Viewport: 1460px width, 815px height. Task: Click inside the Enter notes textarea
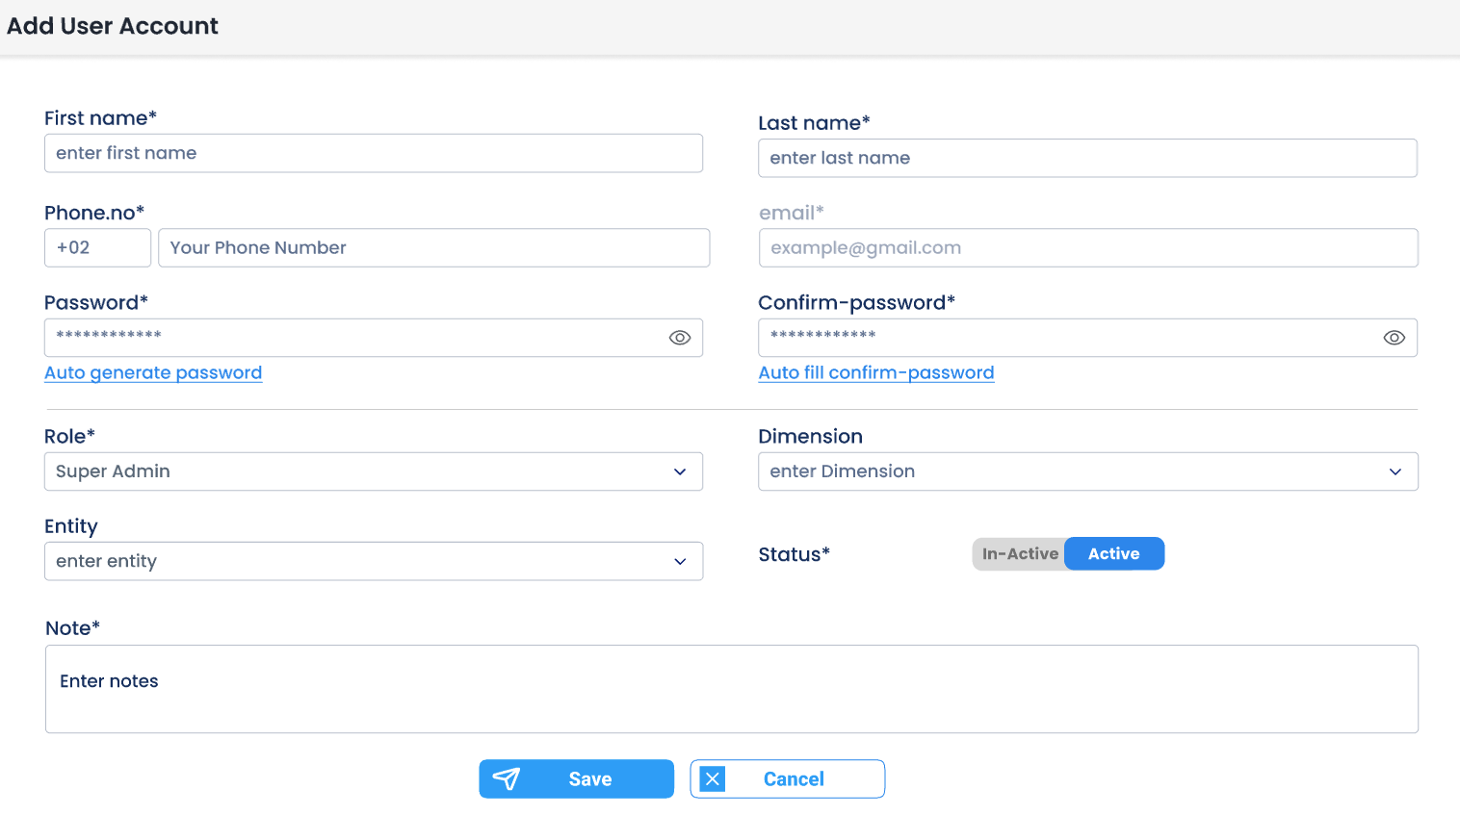(732, 689)
